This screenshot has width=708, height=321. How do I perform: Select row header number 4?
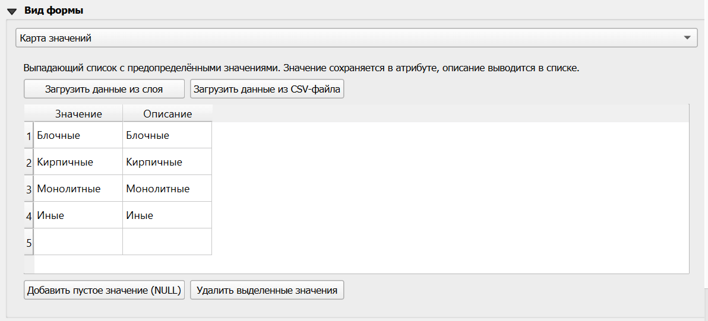click(x=29, y=215)
